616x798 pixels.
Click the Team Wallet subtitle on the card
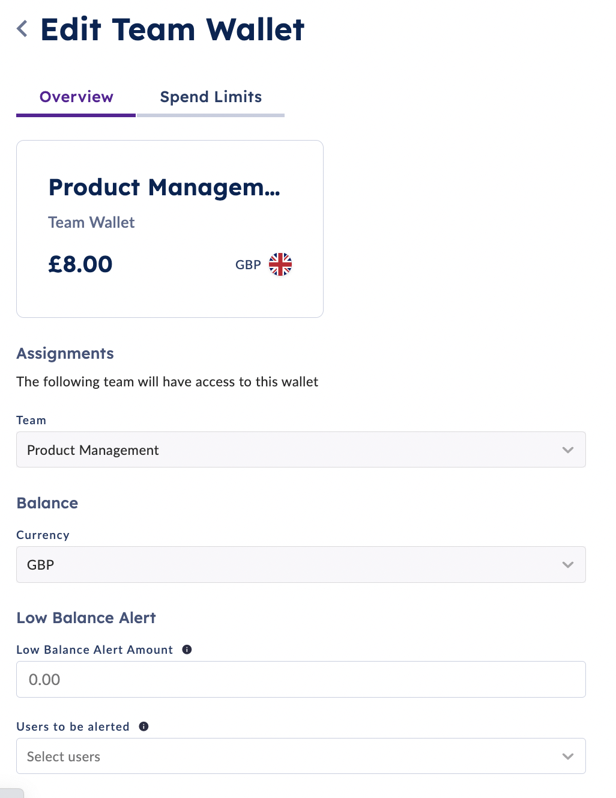pos(91,222)
